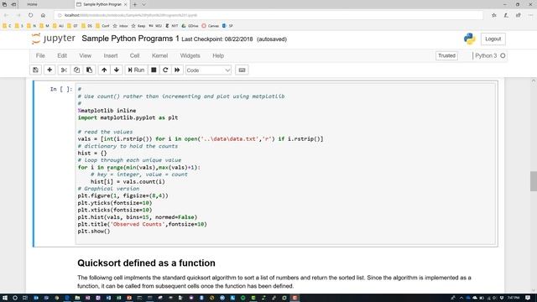The width and height of the screenshot is (537, 302).
Task: Move the selected cell down
Action: coord(117,70)
